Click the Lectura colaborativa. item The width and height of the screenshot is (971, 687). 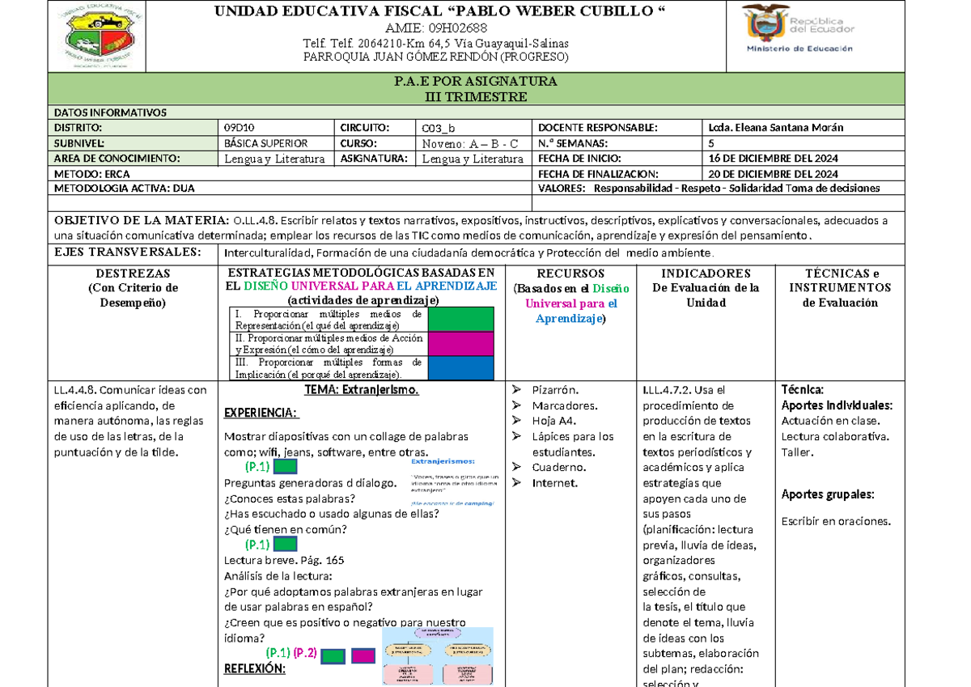click(x=835, y=437)
